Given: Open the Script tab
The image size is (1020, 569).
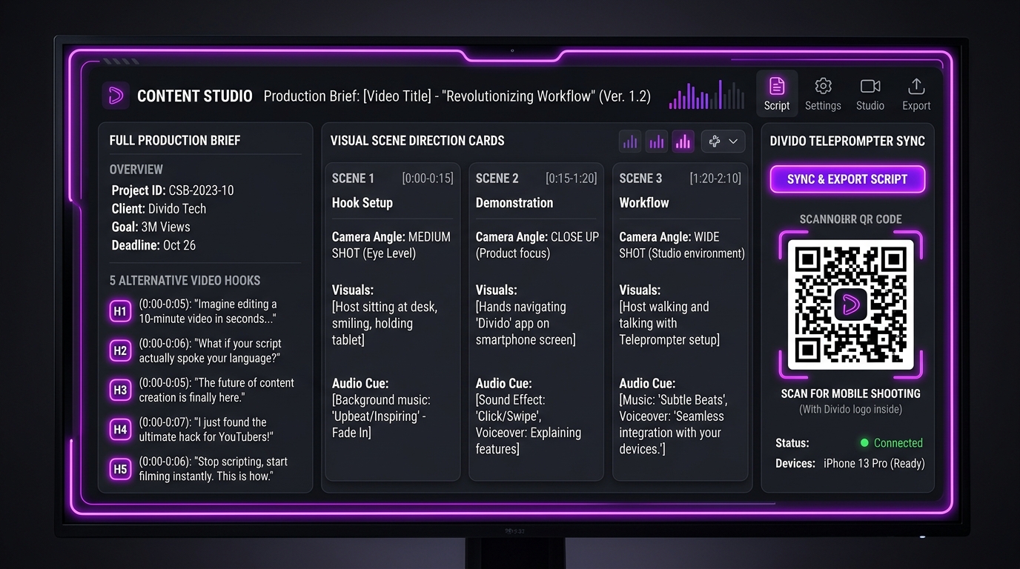Looking at the screenshot, I should [777, 95].
